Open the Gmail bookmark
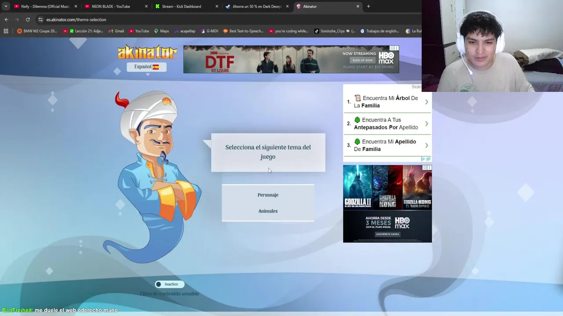Viewport: 563px width, 316px height. click(116, 31)
